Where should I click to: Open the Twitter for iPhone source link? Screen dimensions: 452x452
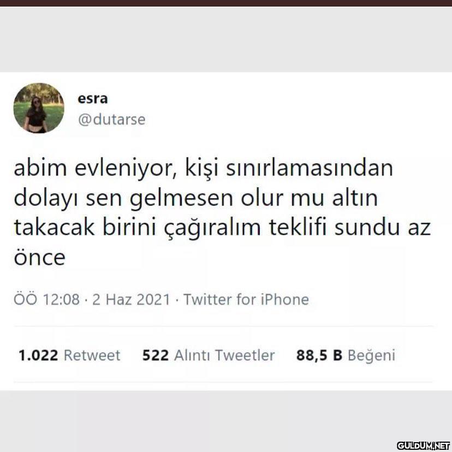point(246,299)
